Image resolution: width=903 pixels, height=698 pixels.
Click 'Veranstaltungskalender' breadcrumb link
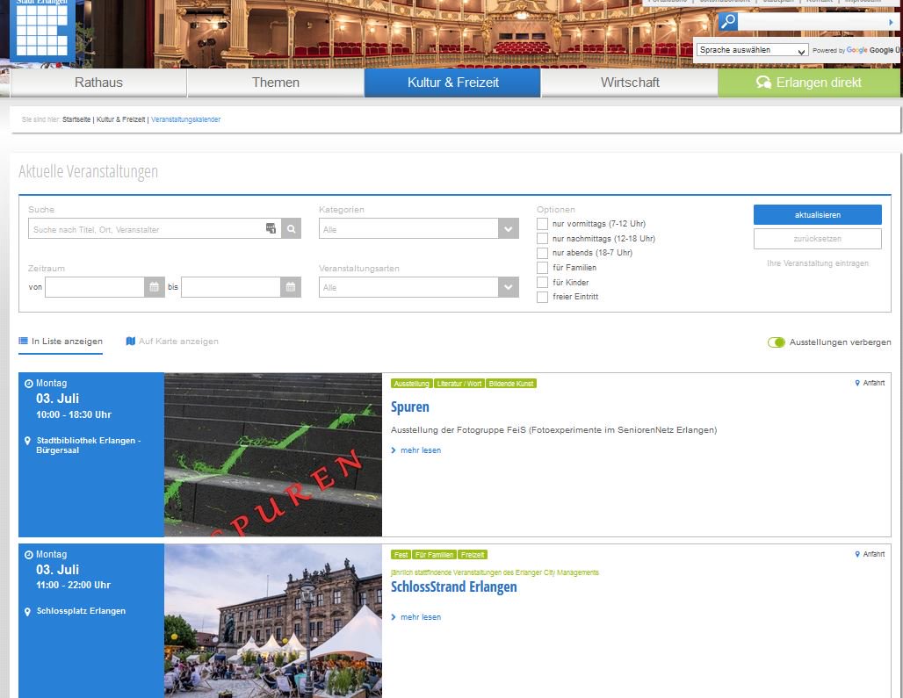185,119
